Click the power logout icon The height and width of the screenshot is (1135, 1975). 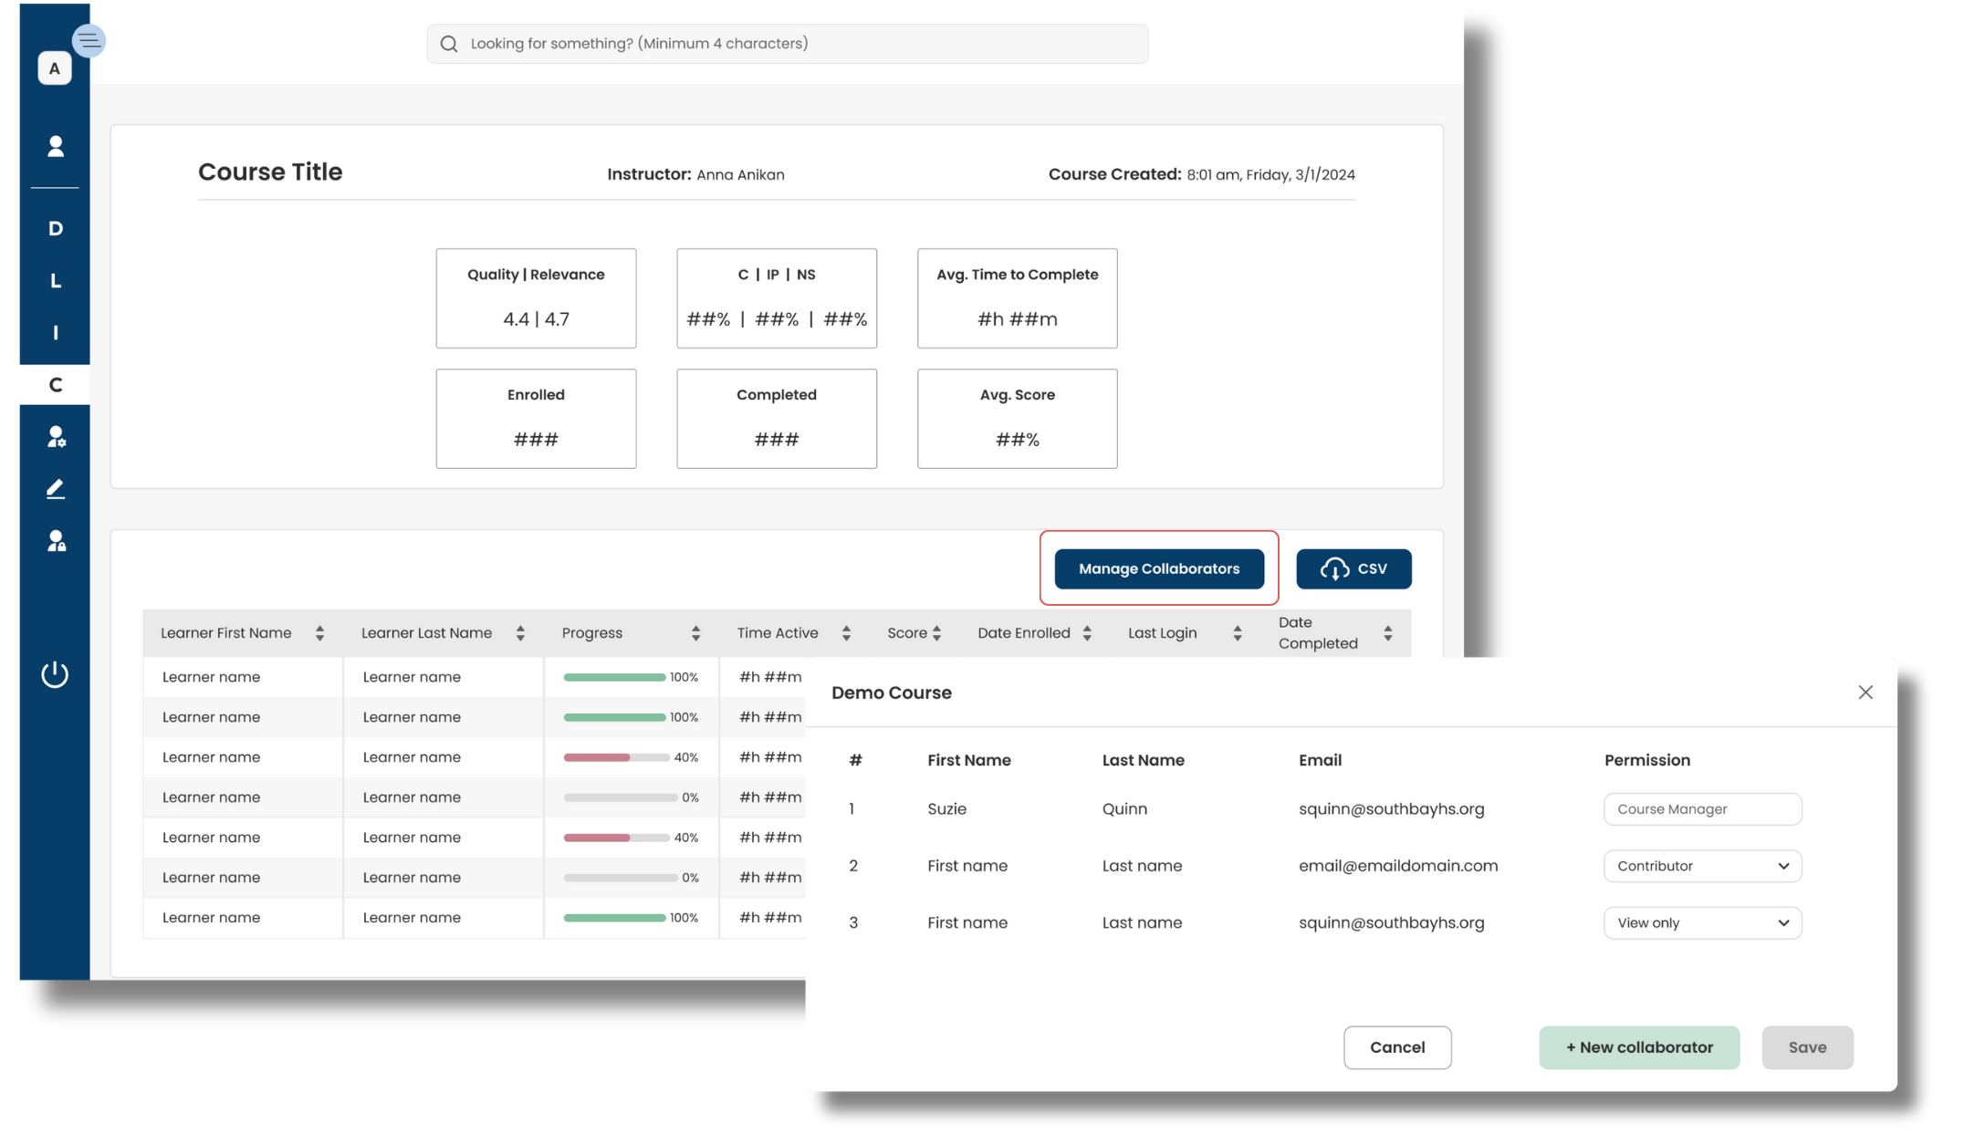(x=55, y=674)
